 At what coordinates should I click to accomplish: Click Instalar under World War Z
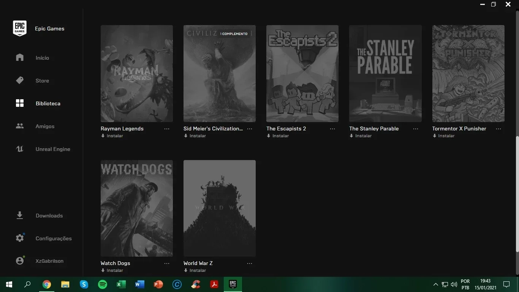[x=195, y=270]
